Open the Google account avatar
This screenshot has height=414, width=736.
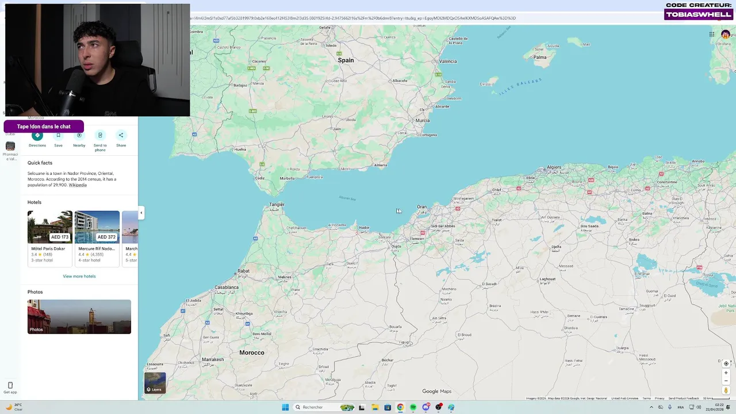(x=726, y=34)
